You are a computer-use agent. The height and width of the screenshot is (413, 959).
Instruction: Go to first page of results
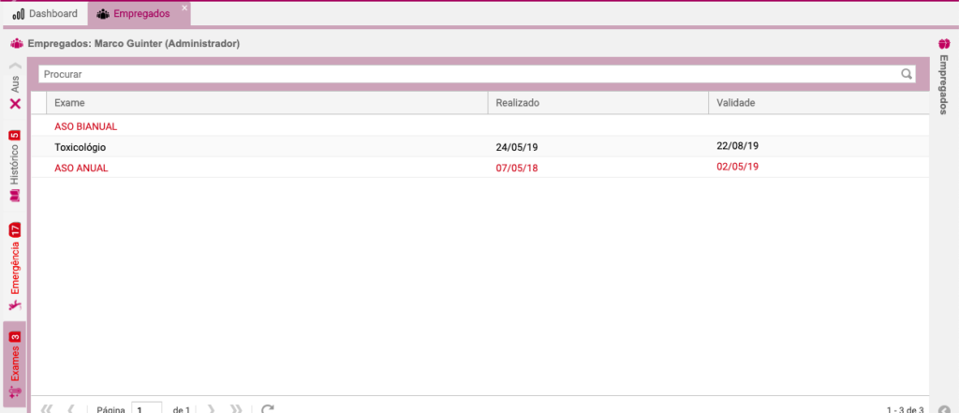(47, 408)
